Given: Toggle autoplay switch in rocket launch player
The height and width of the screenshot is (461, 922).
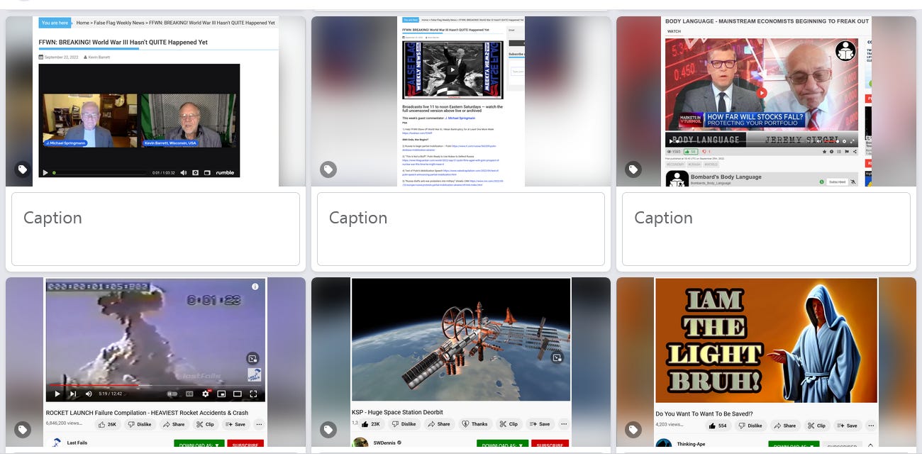Looking at the screenshot, I should coord(172,394).
